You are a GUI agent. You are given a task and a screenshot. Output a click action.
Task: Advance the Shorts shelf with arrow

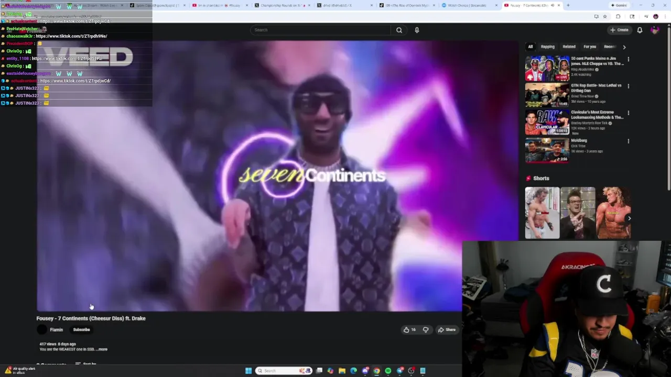[x=629, y=218]
